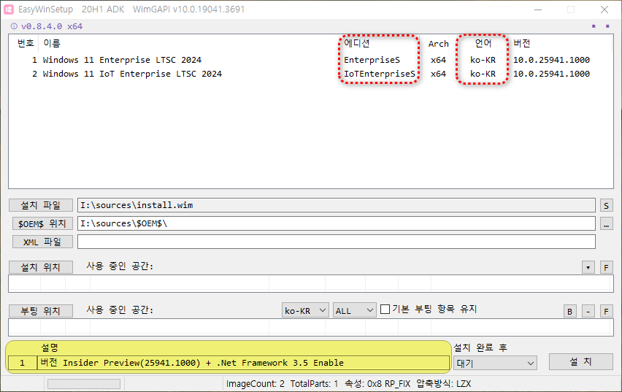Click ImageCount: 2 in status bar
Viewport: 622px width, 392px height.
pos(255,384)
